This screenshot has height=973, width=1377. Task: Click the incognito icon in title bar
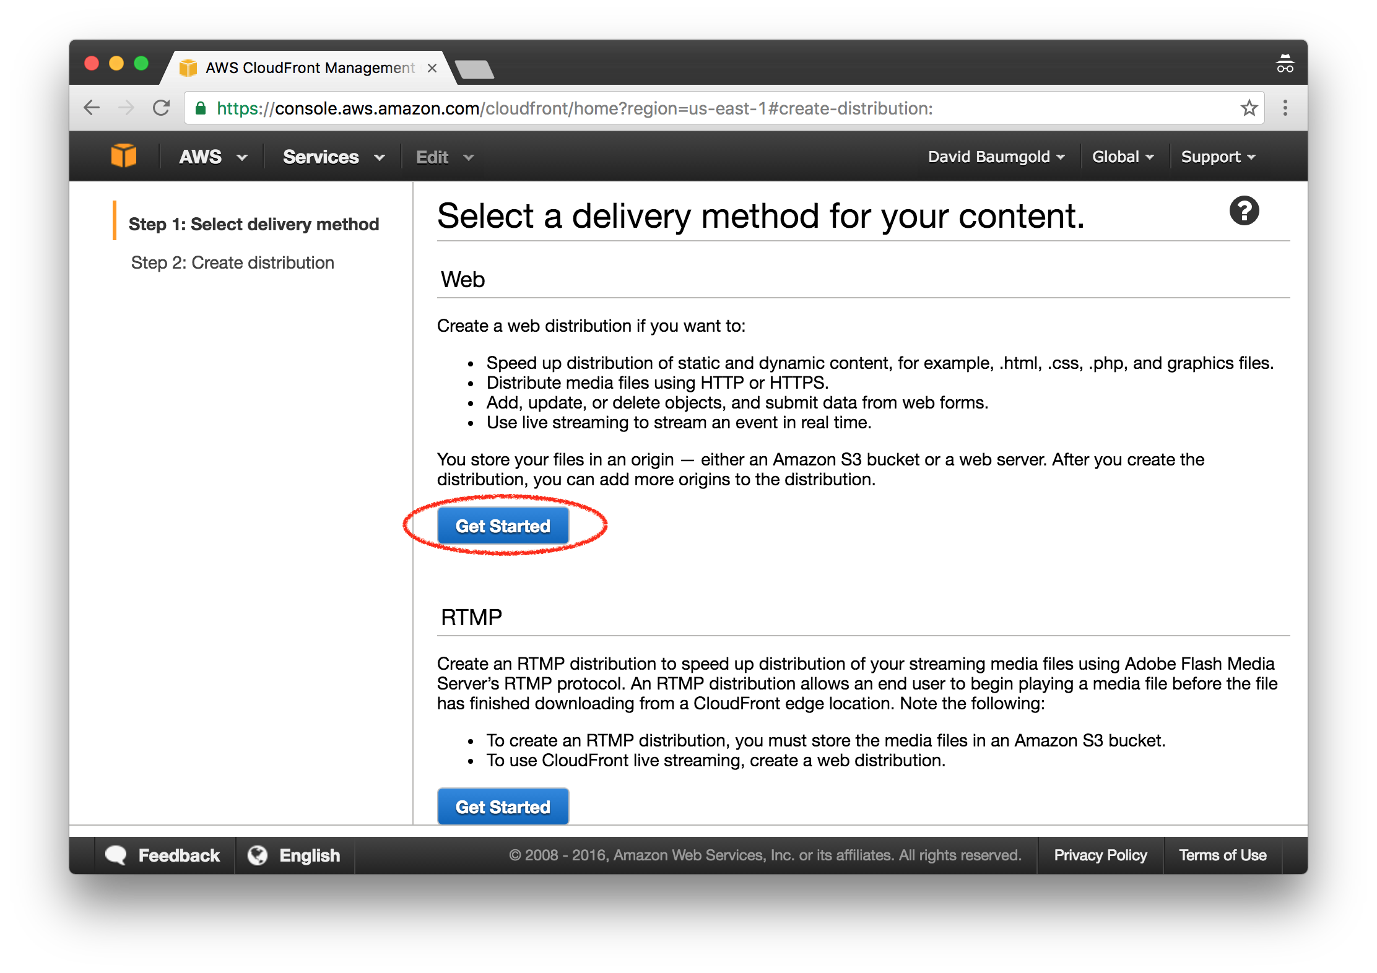tap(1285, 64)
